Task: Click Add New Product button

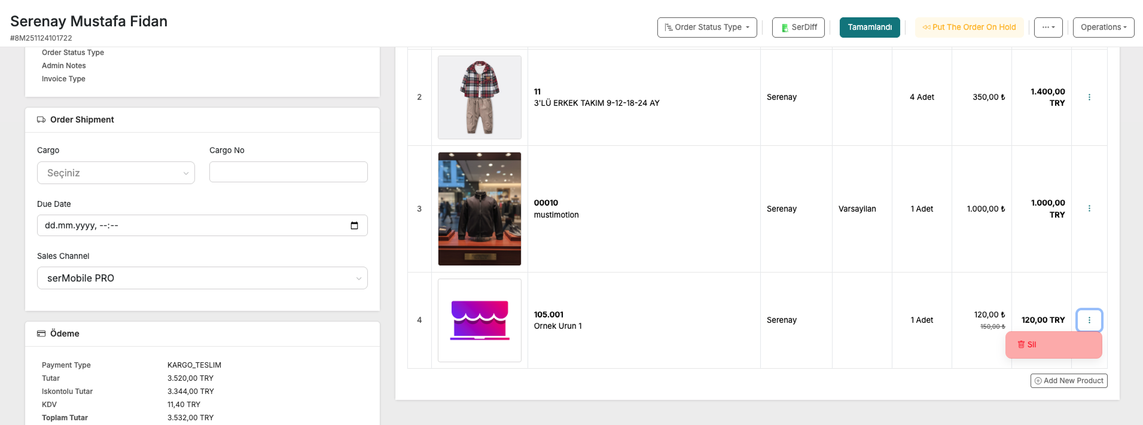Action: [1068, 381]
